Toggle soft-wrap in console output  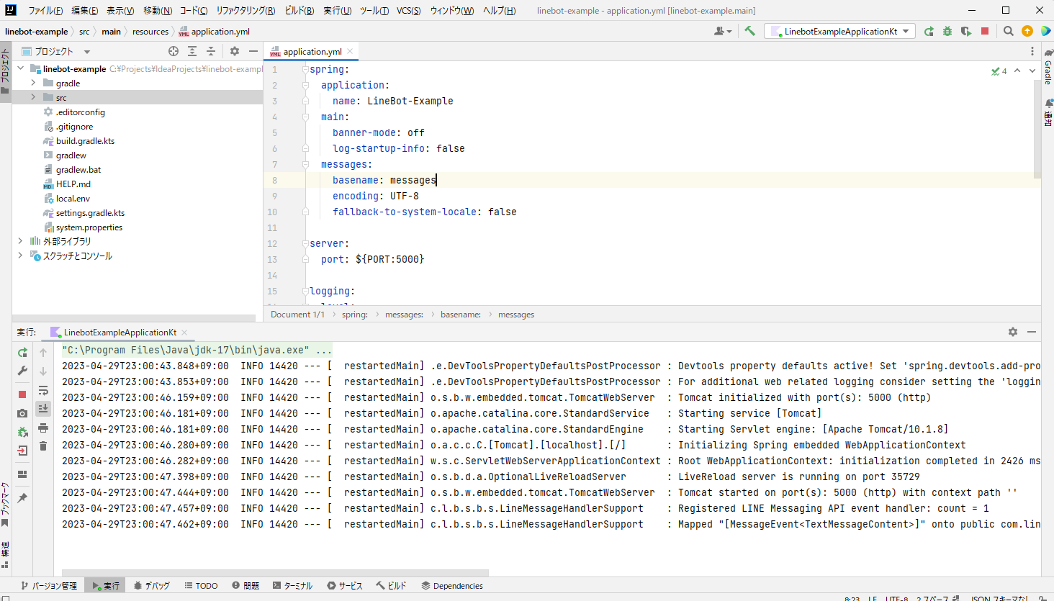point(43,390)
